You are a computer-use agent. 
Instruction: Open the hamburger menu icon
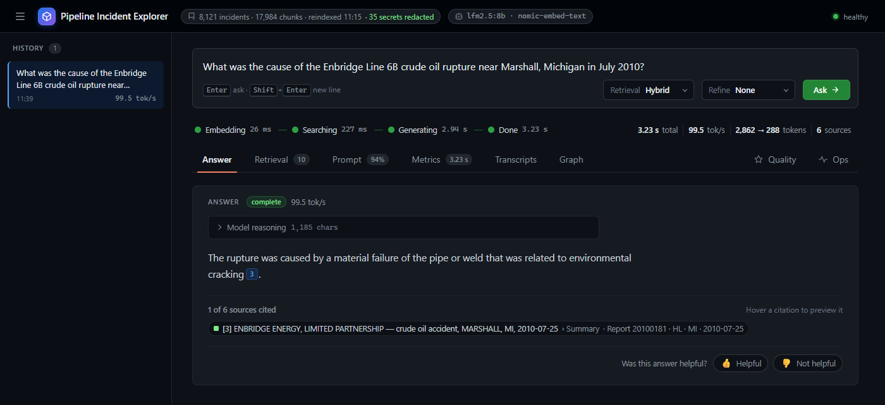(20, 16)
